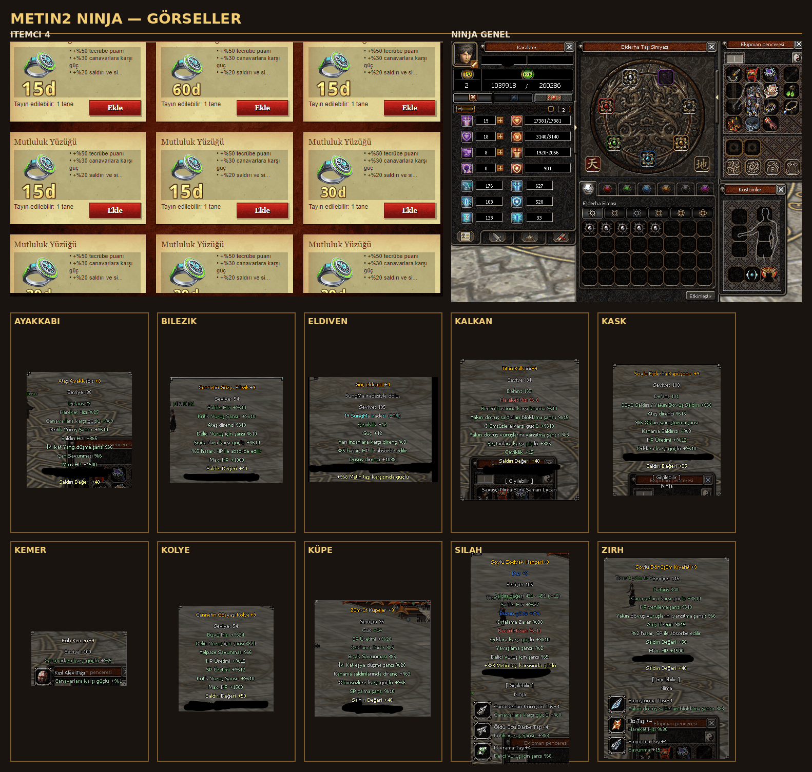Image resolution: width=812 pixels, height=772 pixels.
Task: Click the arrow expander on the Karakter window's right edge
Action: [575, 128]
